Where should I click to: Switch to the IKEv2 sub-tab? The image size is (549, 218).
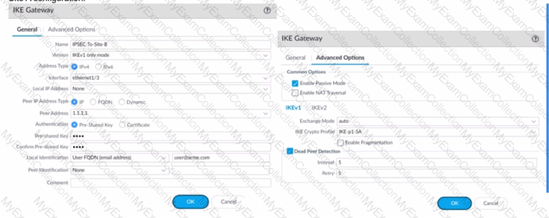coord(319,108)
